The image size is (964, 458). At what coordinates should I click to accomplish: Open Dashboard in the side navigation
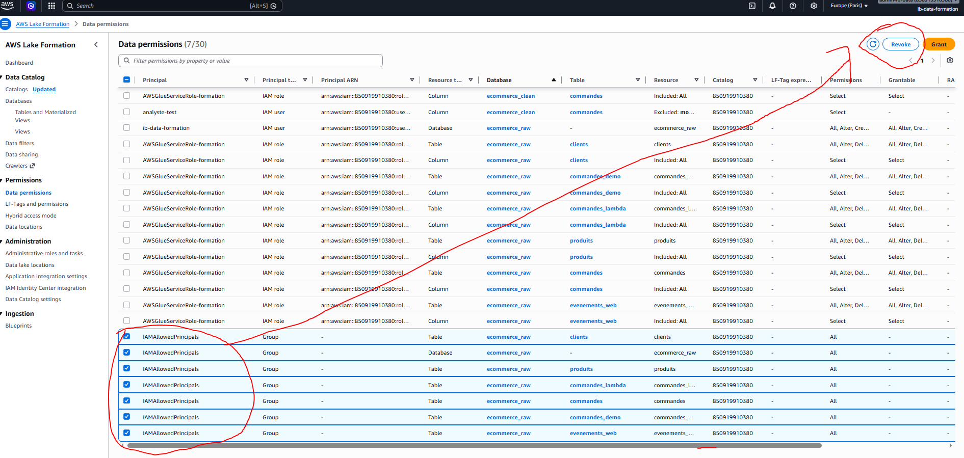[19, 63]
